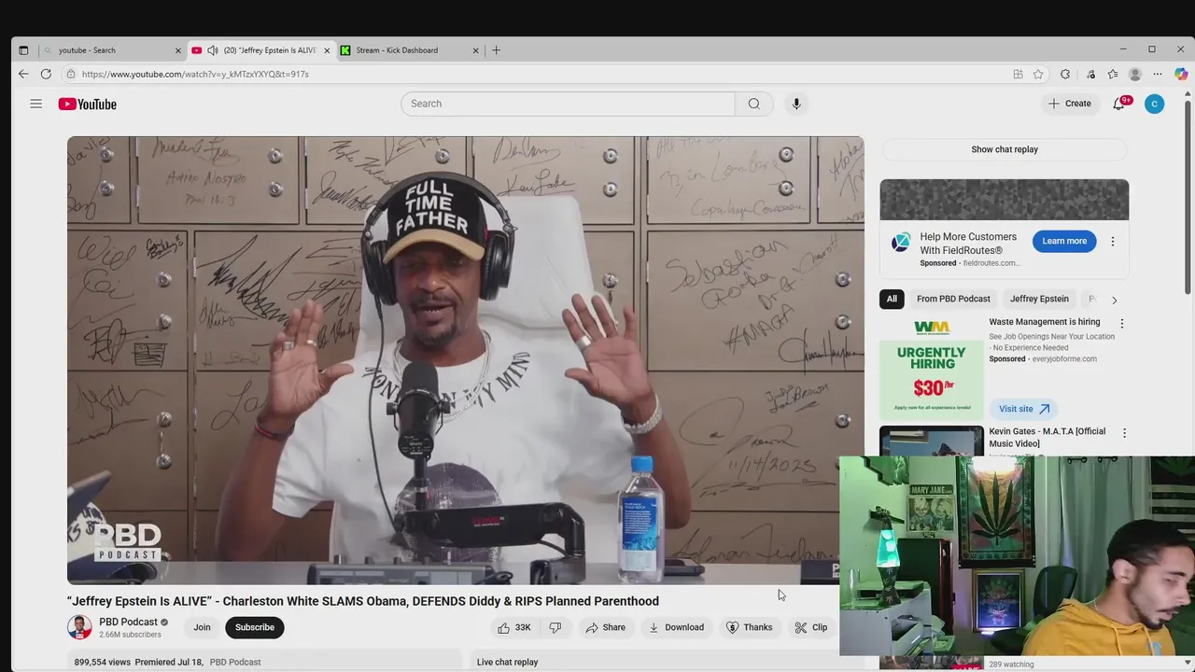This screenshot has height=672, width=1195.
Task: Open browser Settings and more menu
Action: [x=1158, y=74]
